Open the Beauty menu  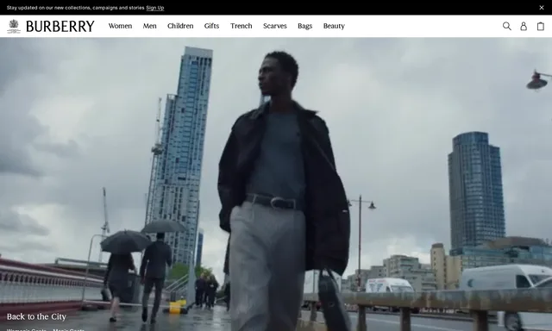(x=334, y=26)
